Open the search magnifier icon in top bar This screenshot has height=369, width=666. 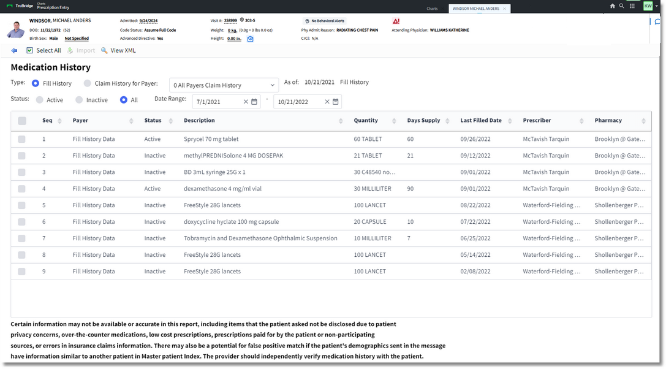point(621,6)
